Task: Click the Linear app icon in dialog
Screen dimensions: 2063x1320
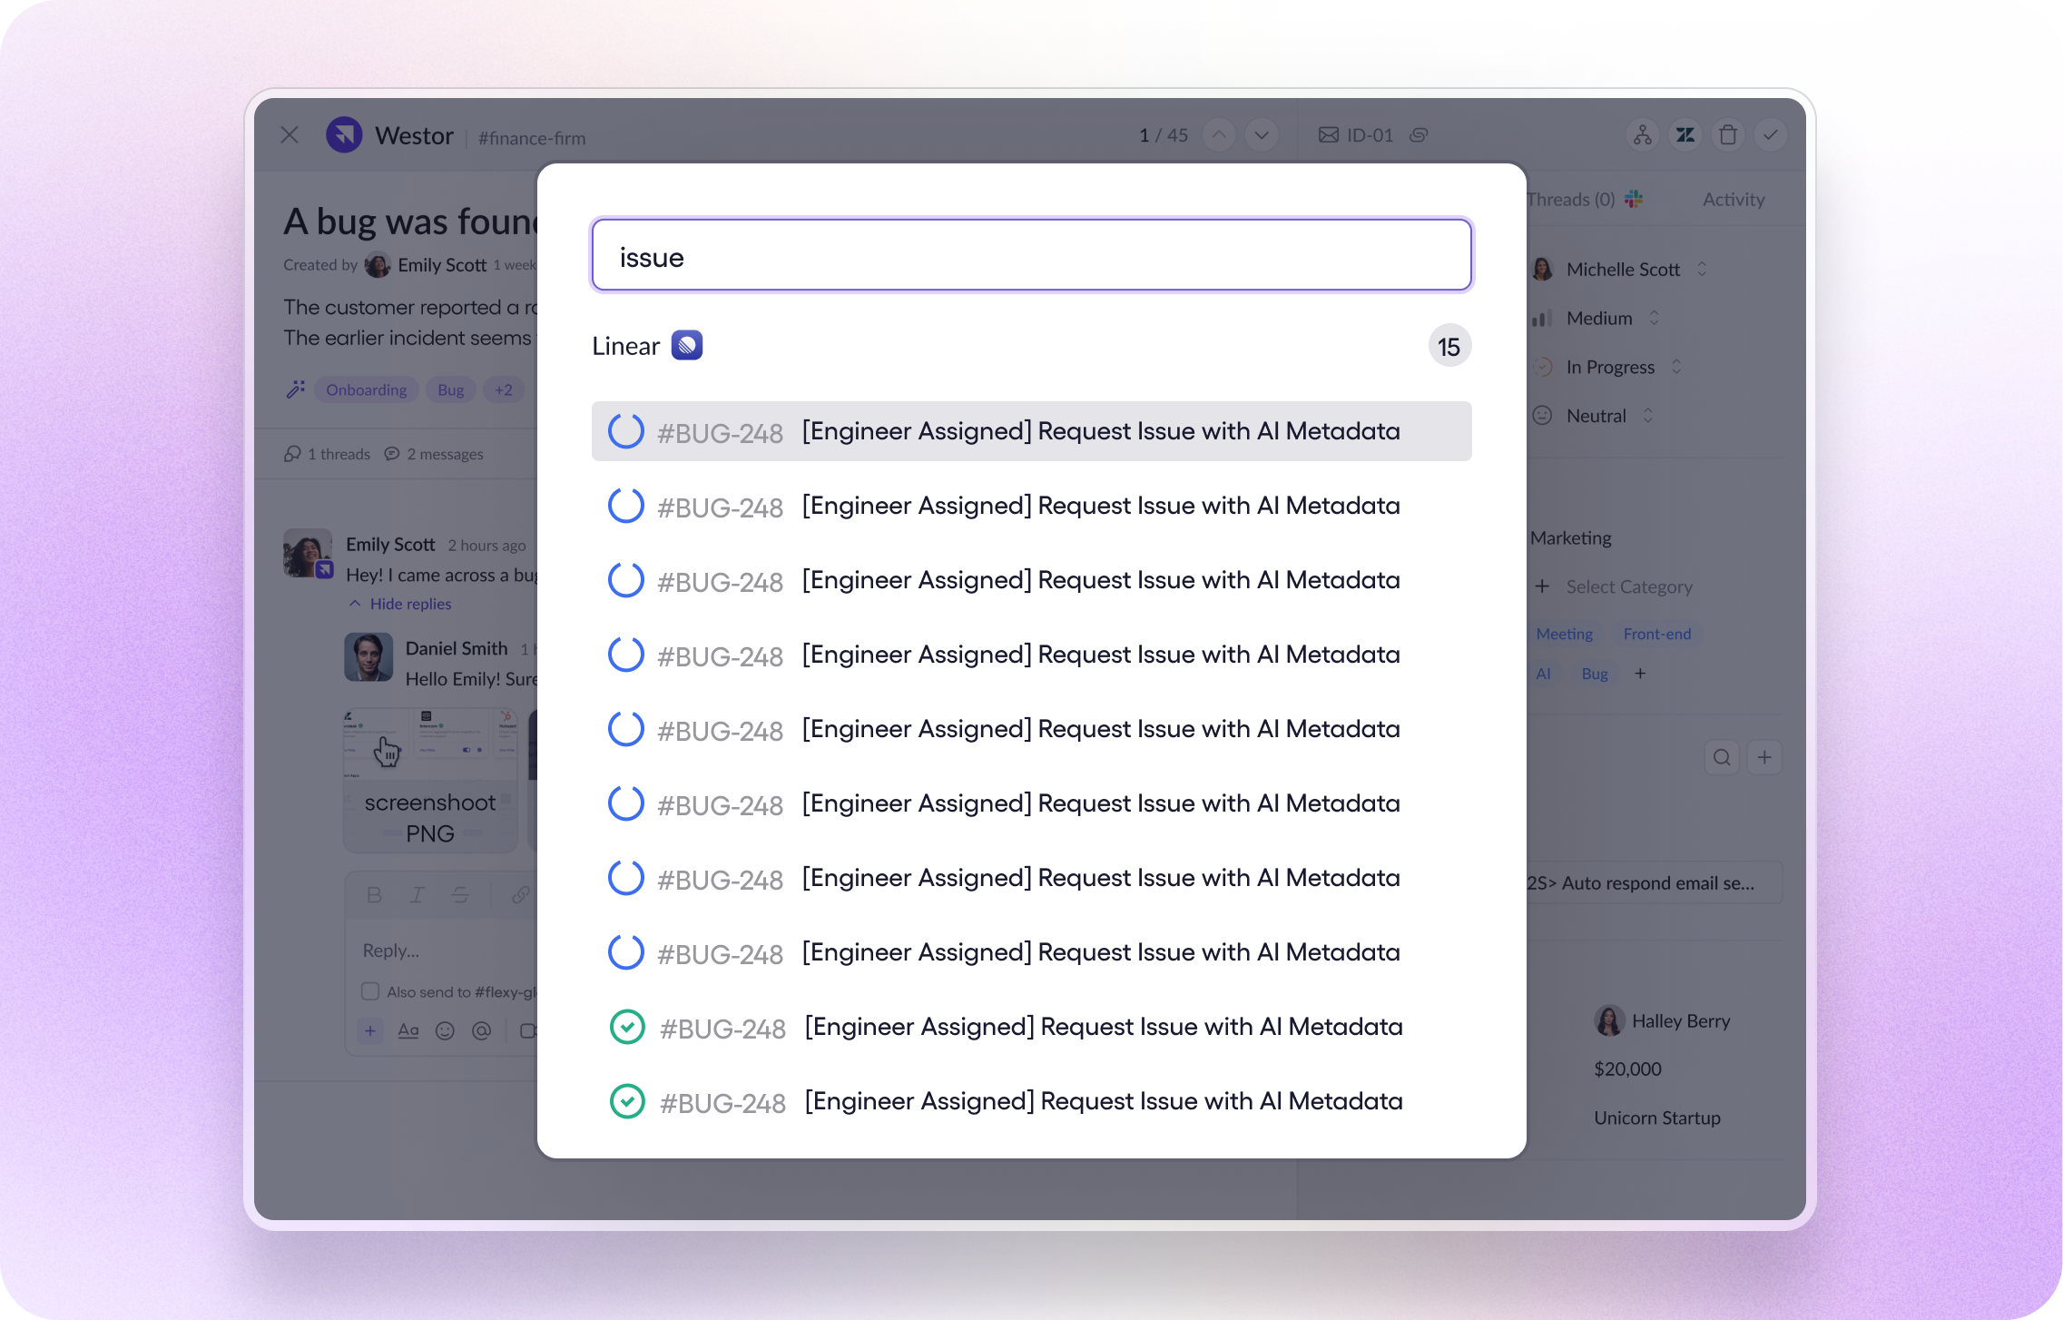Action: (x=687, y=345)
